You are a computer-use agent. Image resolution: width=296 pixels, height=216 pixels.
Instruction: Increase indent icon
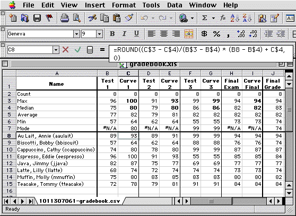pyautogui.click(x=281, y=34)
